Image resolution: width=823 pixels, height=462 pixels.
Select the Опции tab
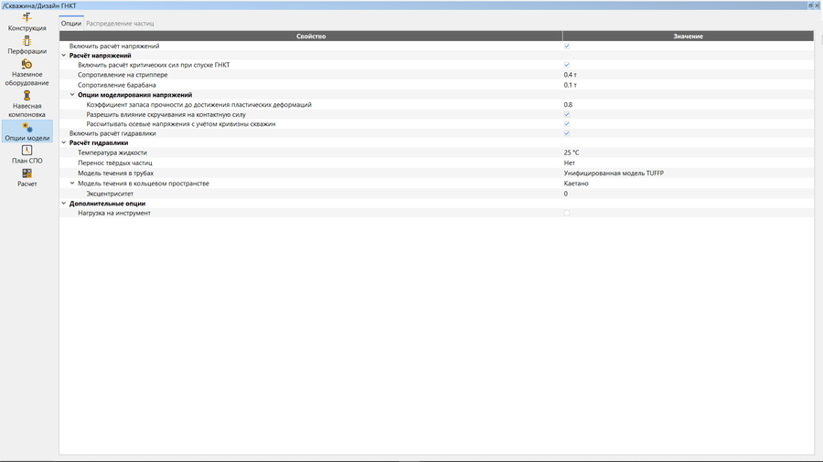click(71, 23)
